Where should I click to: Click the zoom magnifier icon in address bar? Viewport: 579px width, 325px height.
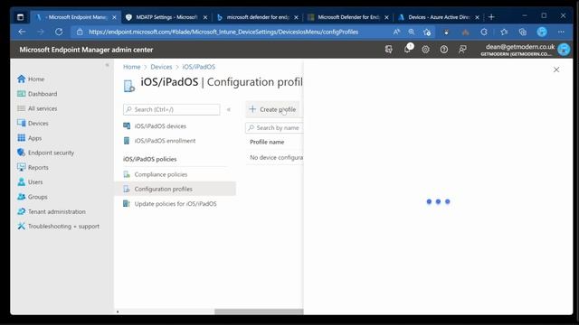coord(412,32)
